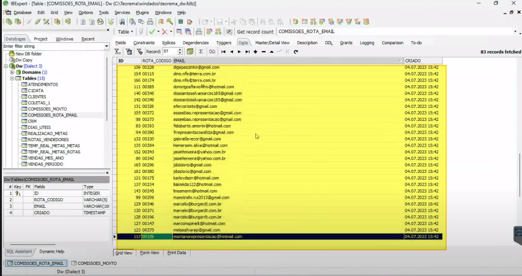Screen dimensions: 522x276
Task: Switch to the Form View tab
Action: (150, 253)
